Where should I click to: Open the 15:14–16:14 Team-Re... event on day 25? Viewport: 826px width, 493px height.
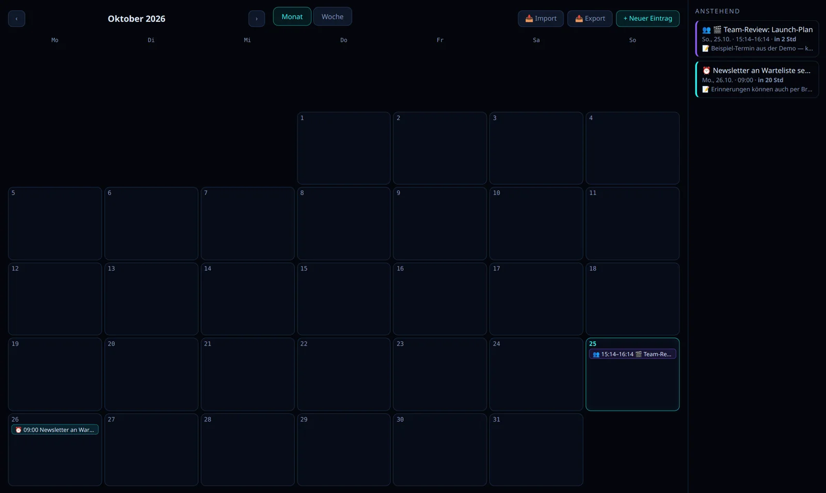tap(632, 354)
